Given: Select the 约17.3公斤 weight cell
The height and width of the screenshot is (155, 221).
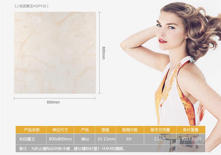Looking at the screenshot, I should pyautogui.click(x=192, y=139).
